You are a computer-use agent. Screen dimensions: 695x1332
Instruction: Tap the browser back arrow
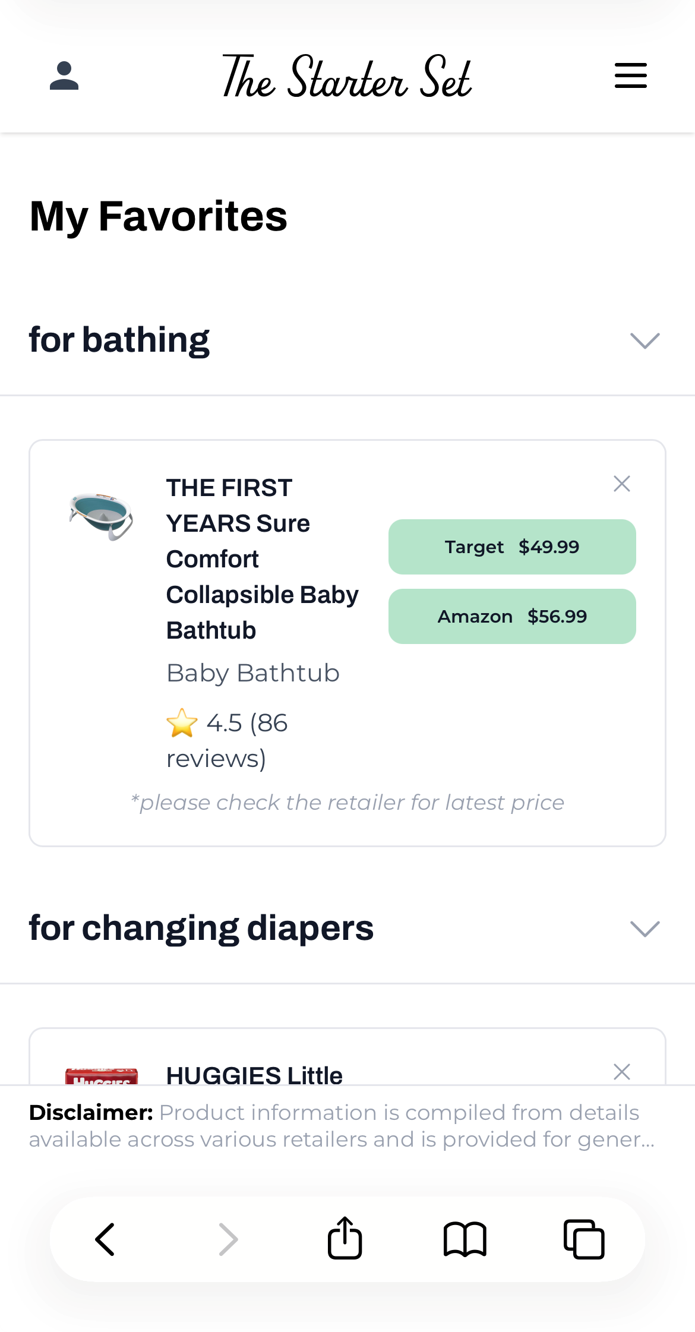105,1239
